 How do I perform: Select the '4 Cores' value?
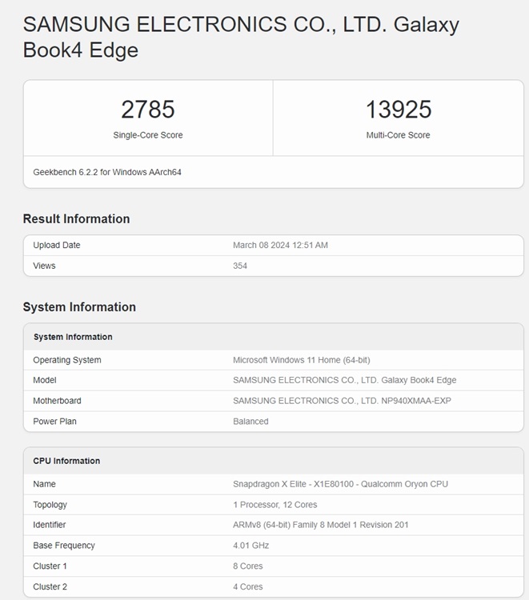pyautogui.click(x=247, y=587)
